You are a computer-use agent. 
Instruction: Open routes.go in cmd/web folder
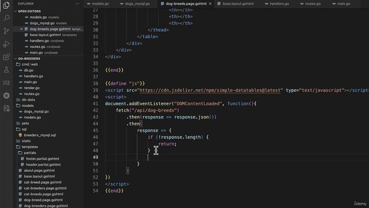[32, 94]
